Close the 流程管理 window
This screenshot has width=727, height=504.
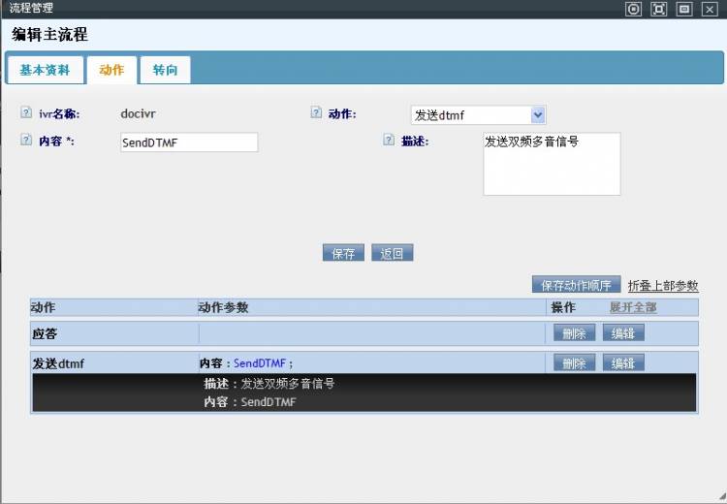pyautogui.click(x=710, y=9)
